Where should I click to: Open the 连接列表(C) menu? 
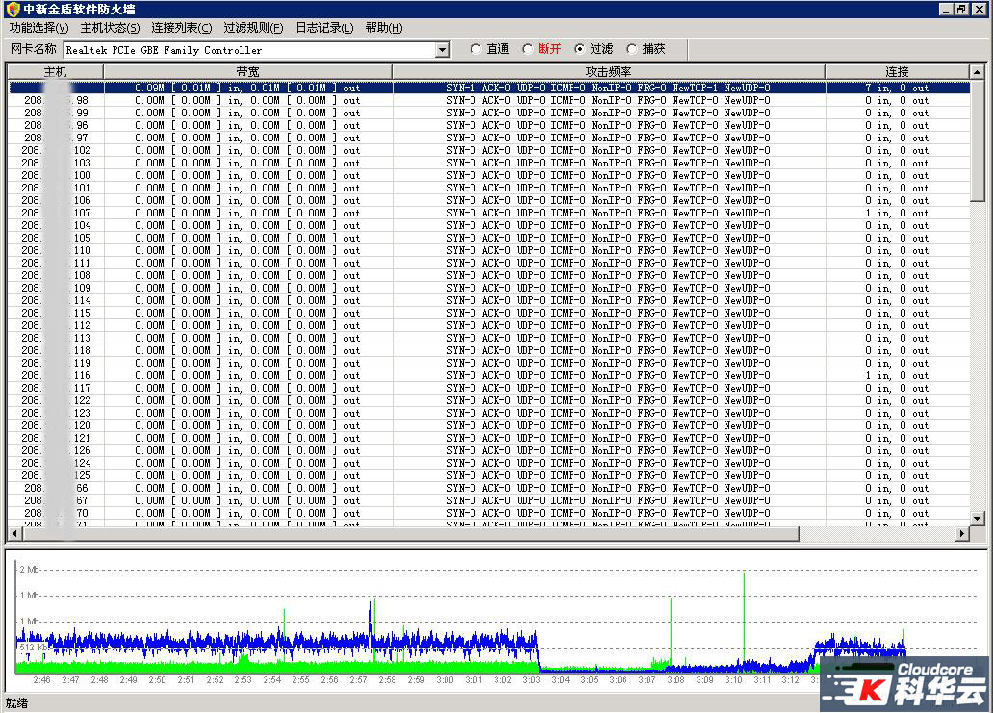coord(182,28)
